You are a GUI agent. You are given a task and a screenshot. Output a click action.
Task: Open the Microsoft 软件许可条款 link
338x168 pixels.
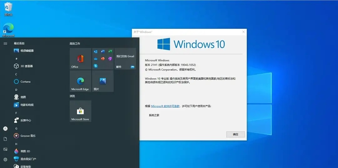point(165,106)
